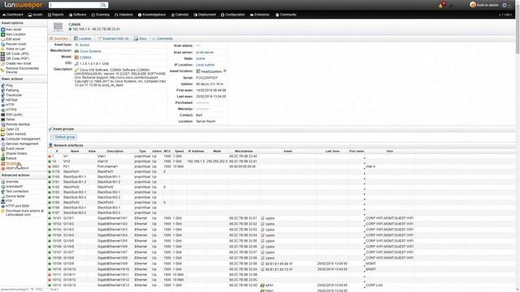Open the Assets menu
520x292 pixels.
[x=35, y=15]
